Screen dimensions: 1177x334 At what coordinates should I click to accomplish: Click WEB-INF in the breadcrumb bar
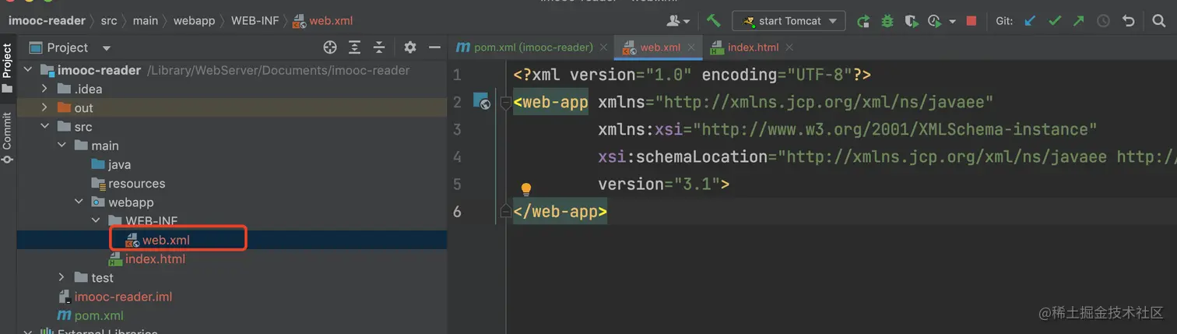[255, 21]
